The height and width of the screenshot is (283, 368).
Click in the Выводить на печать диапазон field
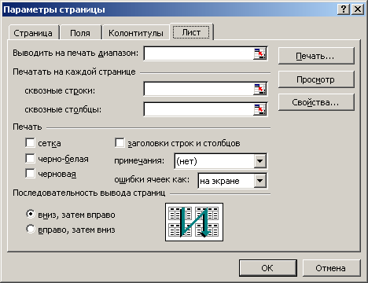[199, 53]
